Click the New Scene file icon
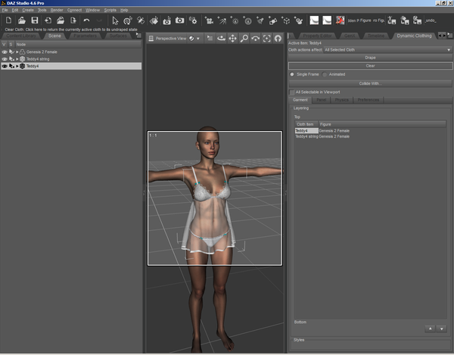This screenshot has height=355, width=454. coord(7,20)
